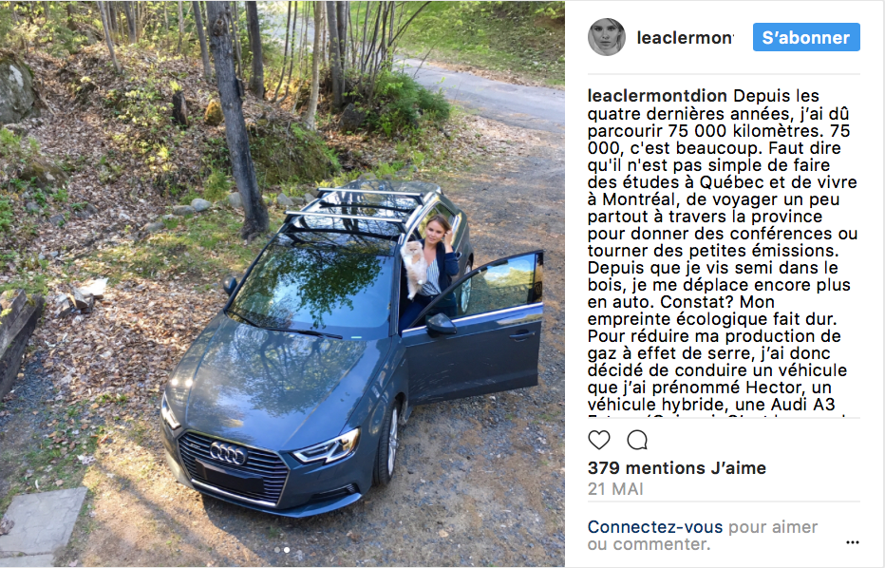This screenshot has width=885, height=568.
Task: Click the white cat held by the woman
Action: point(415,267)
